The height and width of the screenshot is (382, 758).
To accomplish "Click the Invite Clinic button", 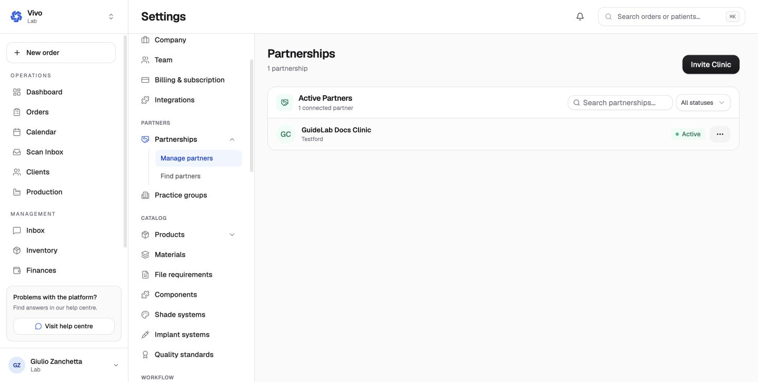I will tap(711, 64).
